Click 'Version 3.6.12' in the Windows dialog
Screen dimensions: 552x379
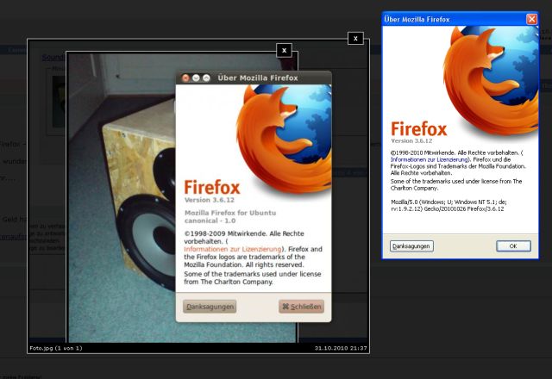tap(411, 141)
